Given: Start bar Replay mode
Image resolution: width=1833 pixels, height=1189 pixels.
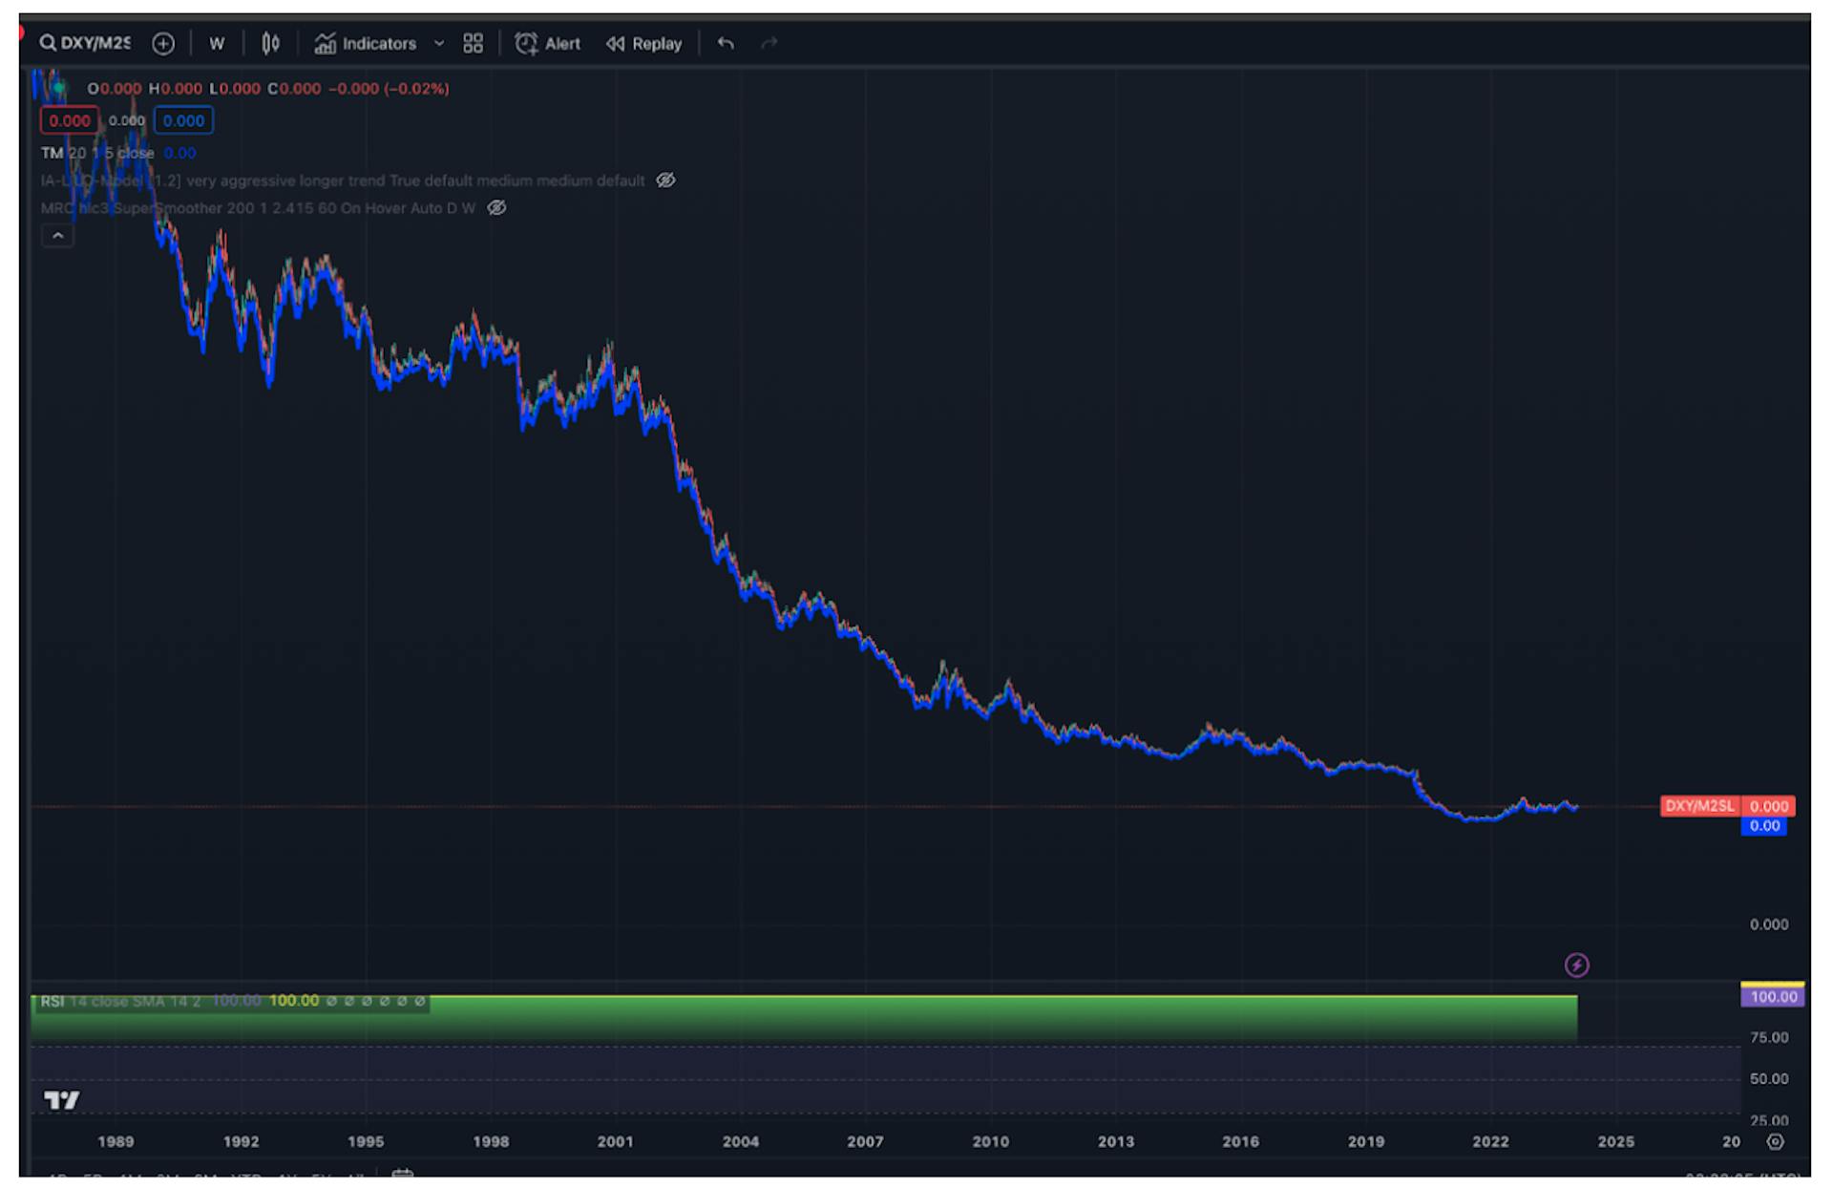Looking at the screenshot, I should (x=644, y=43).
